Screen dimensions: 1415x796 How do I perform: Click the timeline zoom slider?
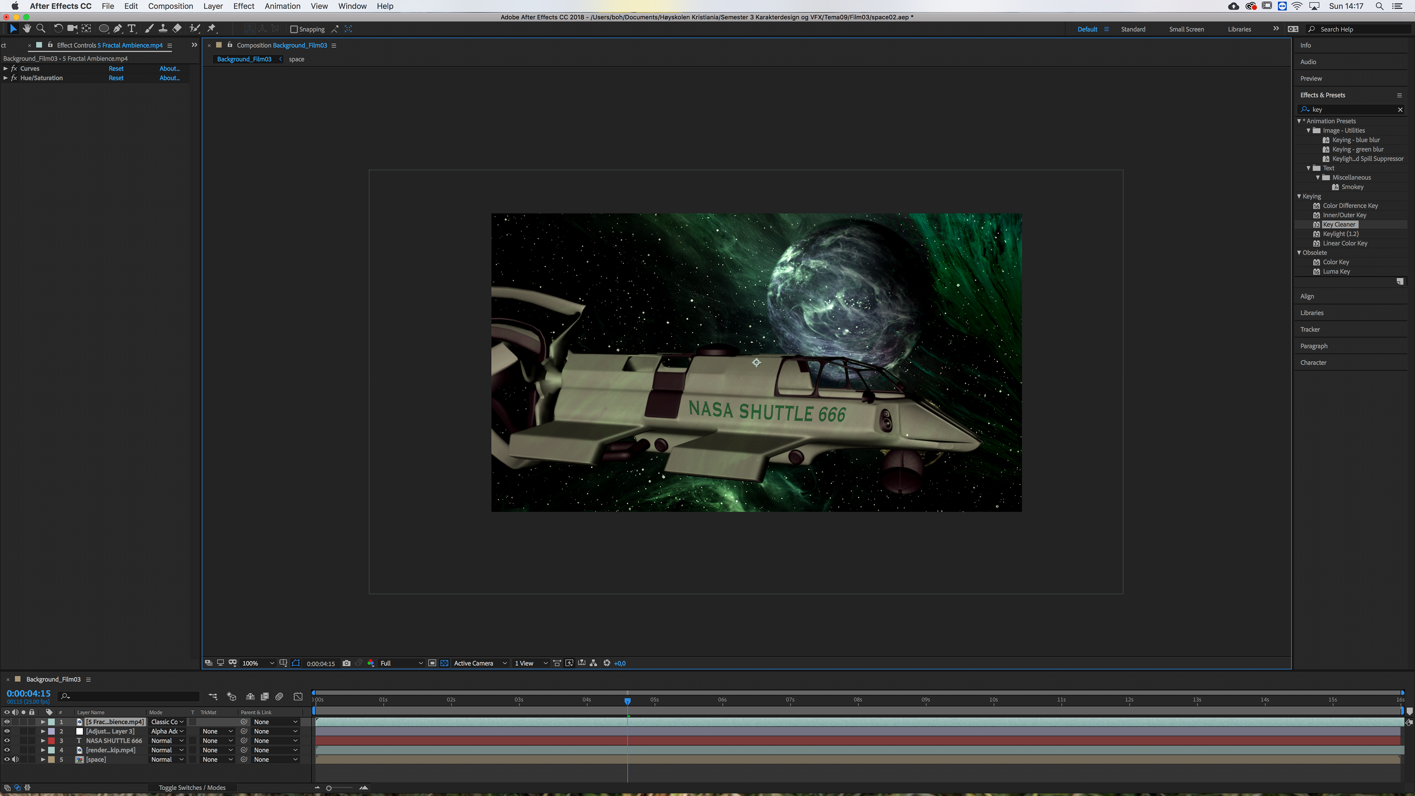tap(329, 788)
